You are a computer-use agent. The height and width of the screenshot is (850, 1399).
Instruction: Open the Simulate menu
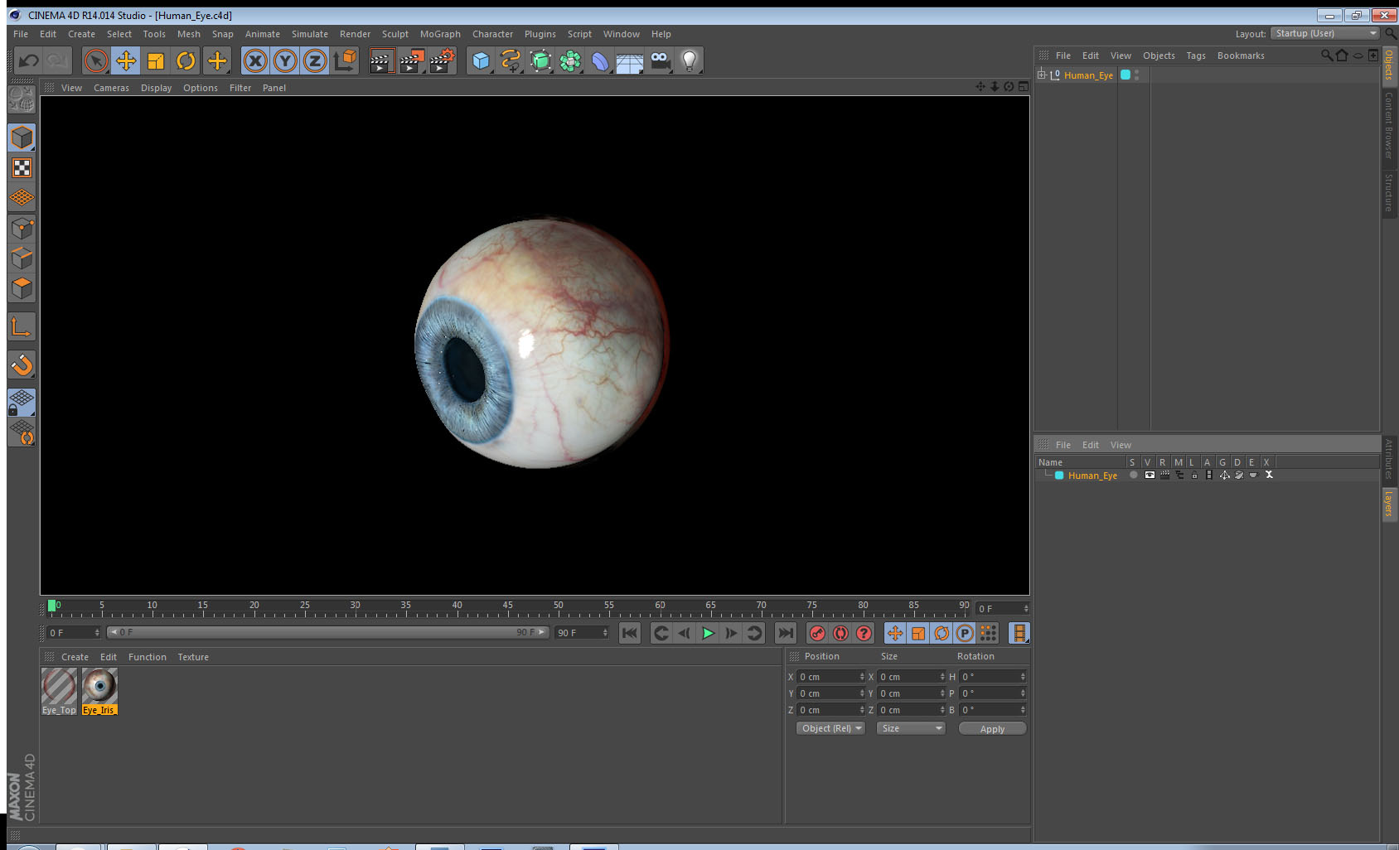tap(310, 34)
